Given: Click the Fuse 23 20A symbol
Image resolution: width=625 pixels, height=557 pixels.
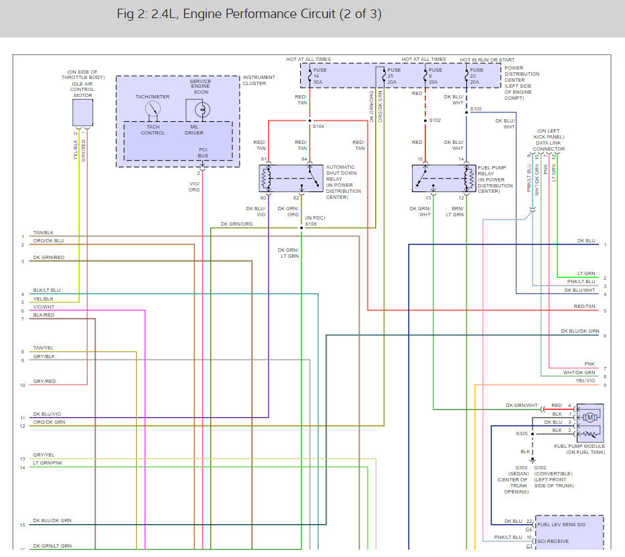Looking at the screenshot, I should pos(466,76).
